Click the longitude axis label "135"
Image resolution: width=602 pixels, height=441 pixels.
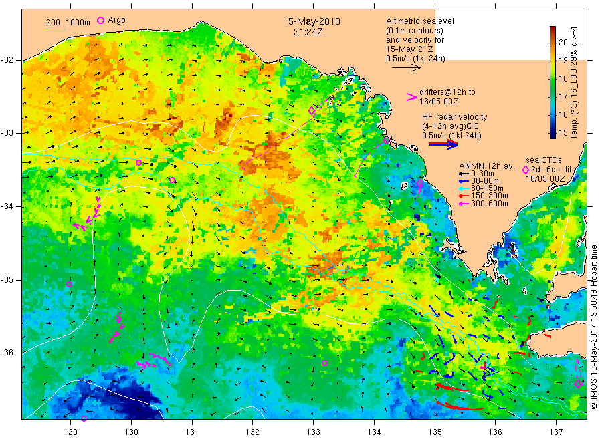coord(435,432)
